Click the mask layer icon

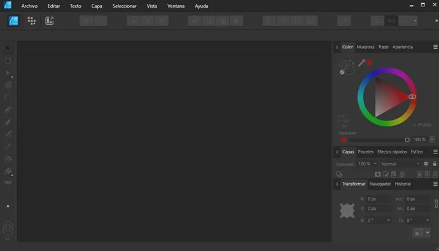378,174
